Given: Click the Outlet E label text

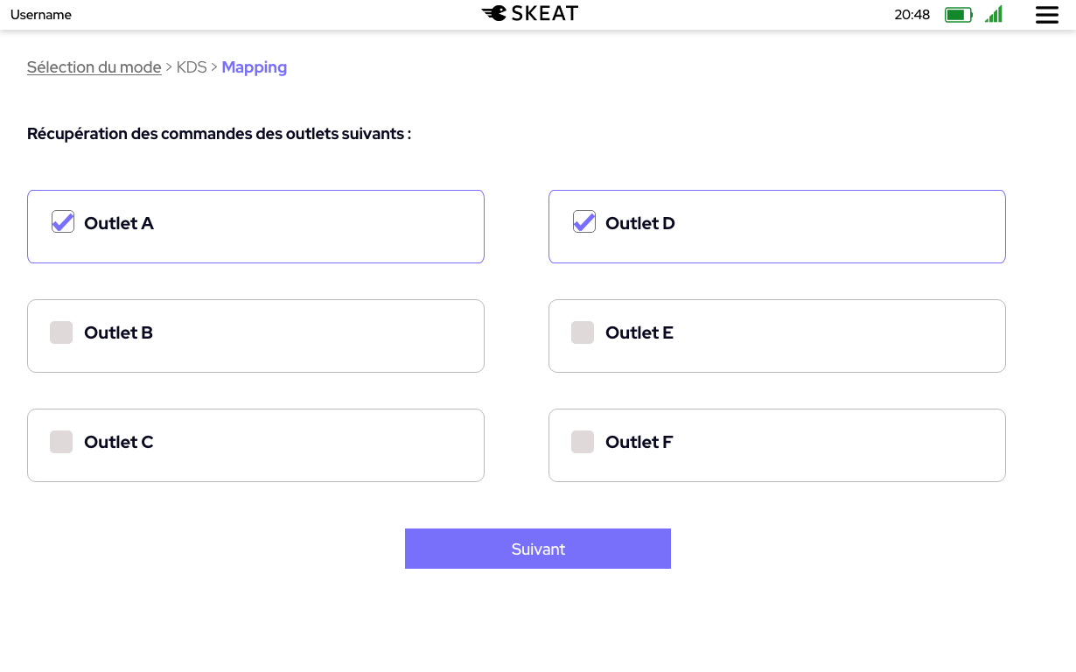Looking at the screenshot, I should click(639, 332).
